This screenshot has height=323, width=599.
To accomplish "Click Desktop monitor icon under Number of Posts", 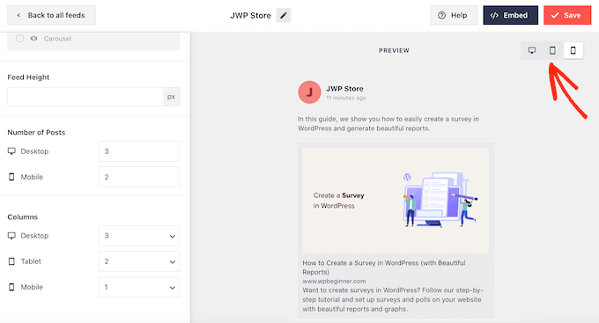I will coord(11,151).
